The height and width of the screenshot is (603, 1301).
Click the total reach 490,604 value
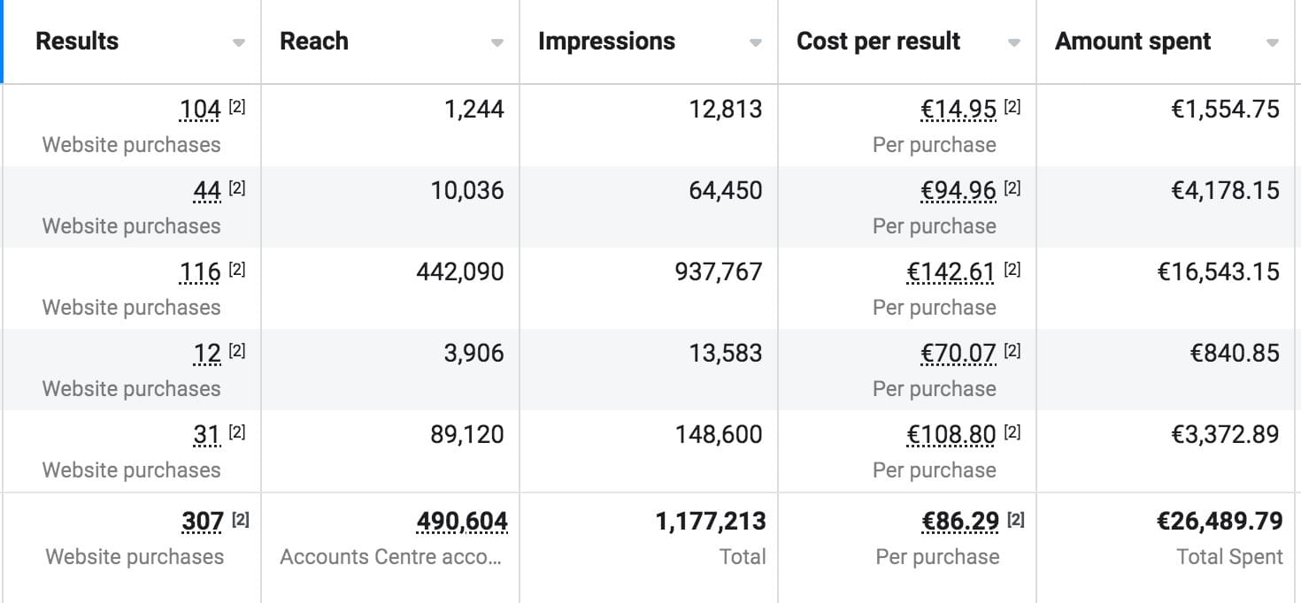pyautogui.click(x=462, y=522)
